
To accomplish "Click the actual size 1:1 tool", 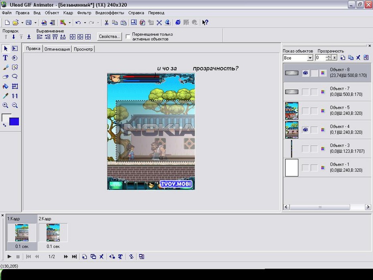I will (x=15, y=95).
